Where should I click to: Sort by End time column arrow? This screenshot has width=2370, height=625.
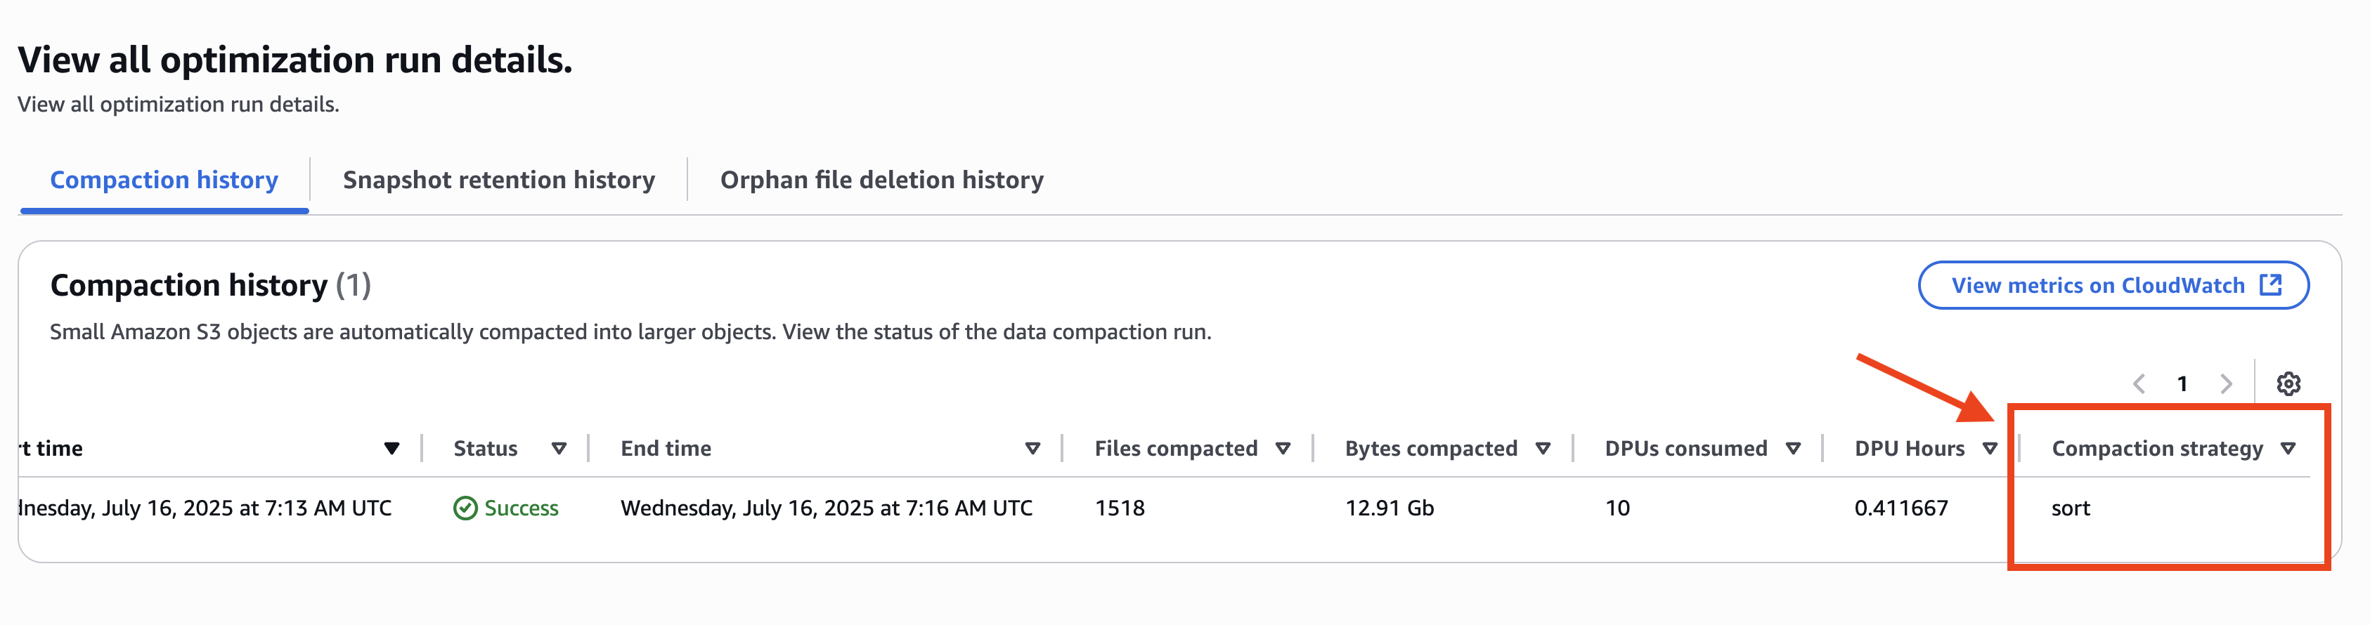[x=1032, y=449]
